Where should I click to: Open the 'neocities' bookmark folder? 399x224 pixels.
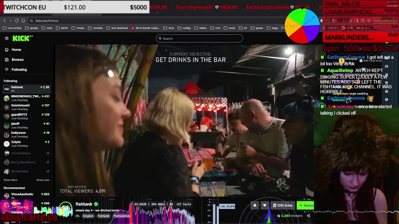pos(95,28)
